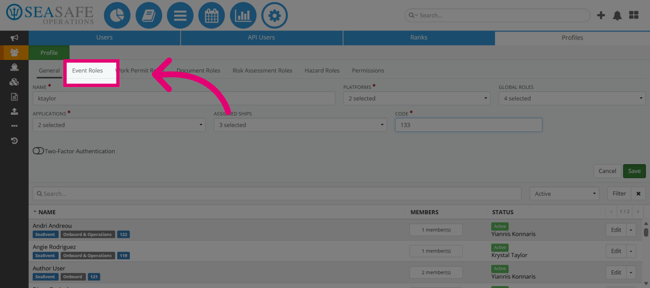650x288 pixels.
Task: Click the Cancel button
Action: 607,171
